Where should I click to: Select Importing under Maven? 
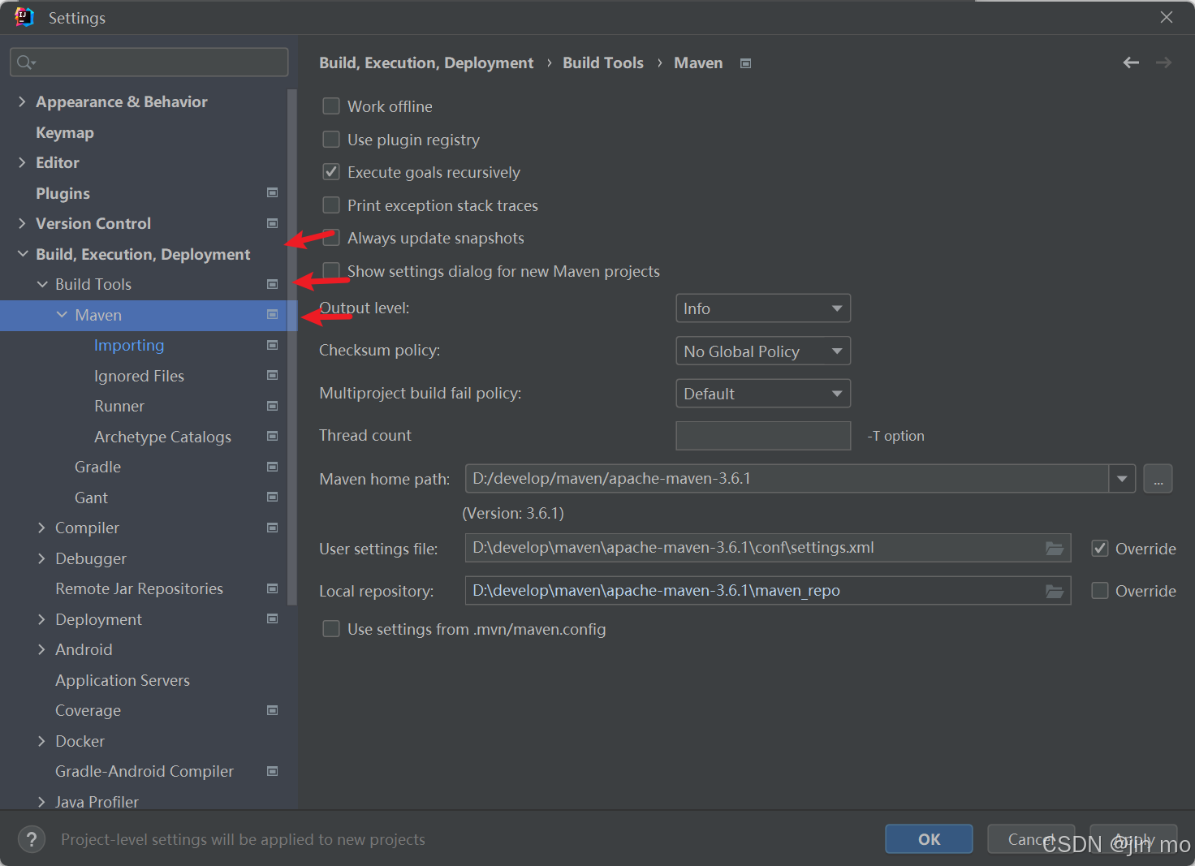pyautogui.click(x=129, y=346)
